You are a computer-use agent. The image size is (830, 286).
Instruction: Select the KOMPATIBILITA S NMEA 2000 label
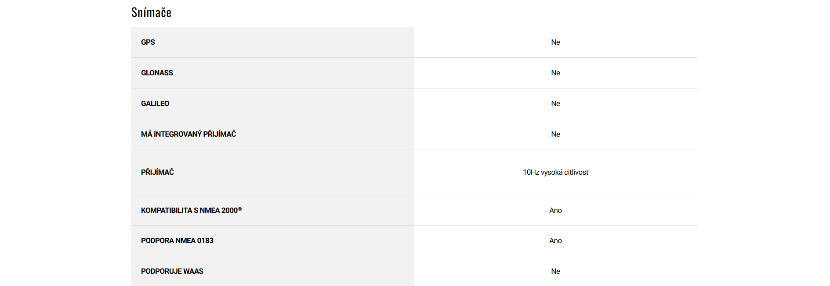189,211
